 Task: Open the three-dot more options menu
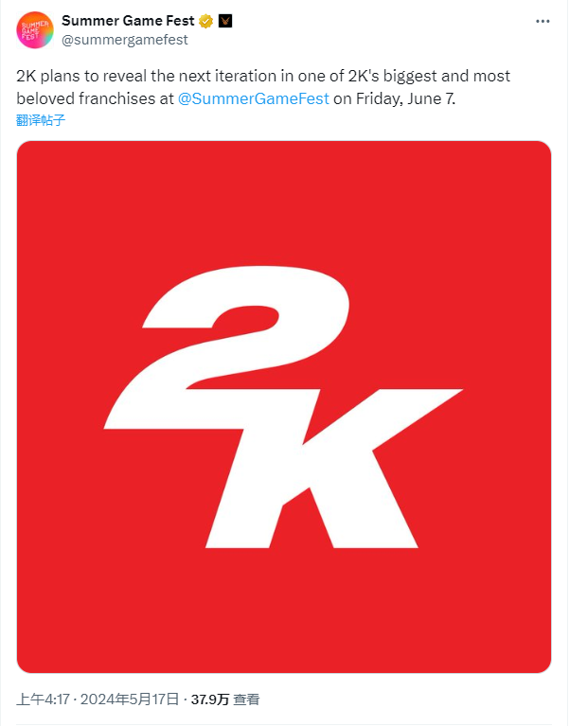542,22
